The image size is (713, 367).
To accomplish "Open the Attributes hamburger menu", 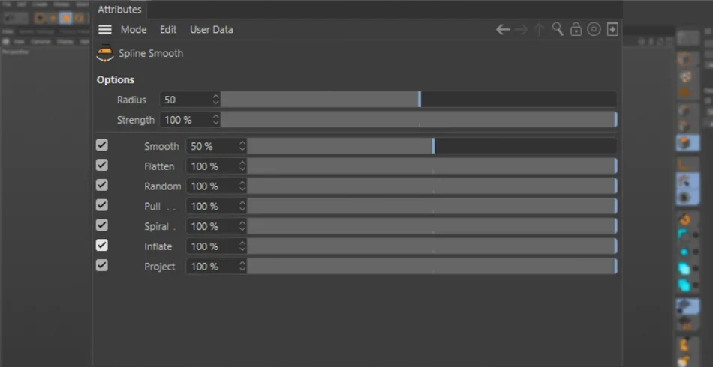I will pos(105,29).
